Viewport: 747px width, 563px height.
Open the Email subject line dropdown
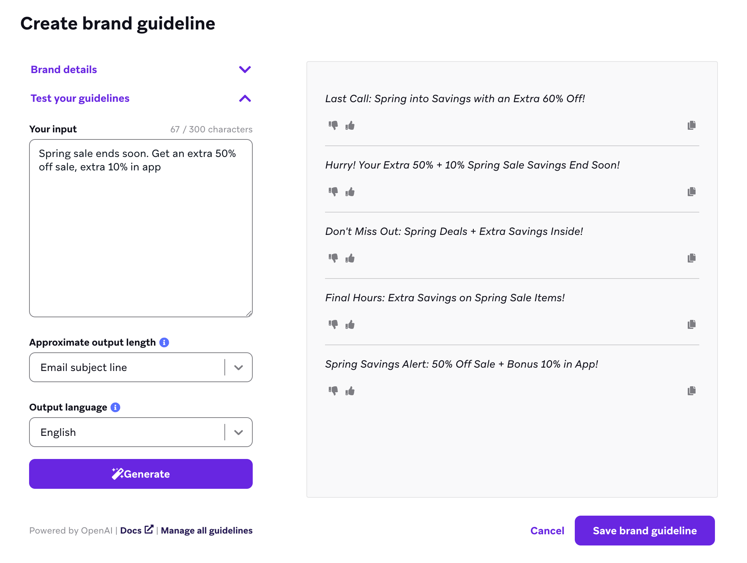(x=239, y=368)
